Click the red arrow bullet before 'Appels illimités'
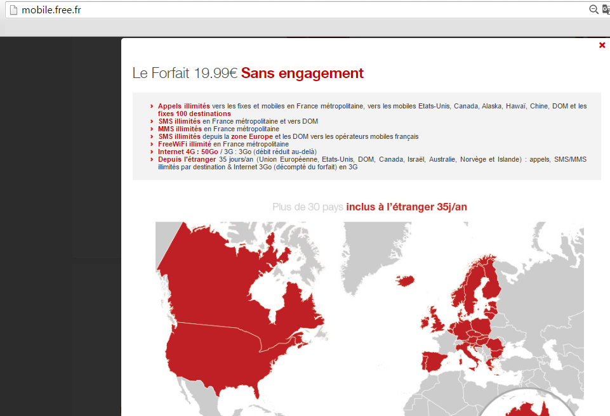Viewport: 610px width, 416px height. (152, 106)
